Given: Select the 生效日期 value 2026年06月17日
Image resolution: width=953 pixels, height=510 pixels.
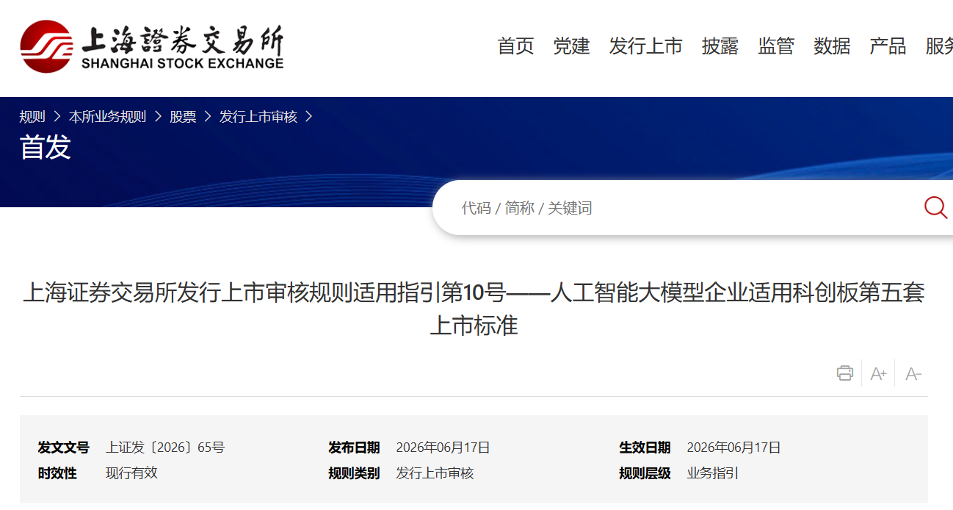Looking at the screenshot, I should click(x=733, y=448).
